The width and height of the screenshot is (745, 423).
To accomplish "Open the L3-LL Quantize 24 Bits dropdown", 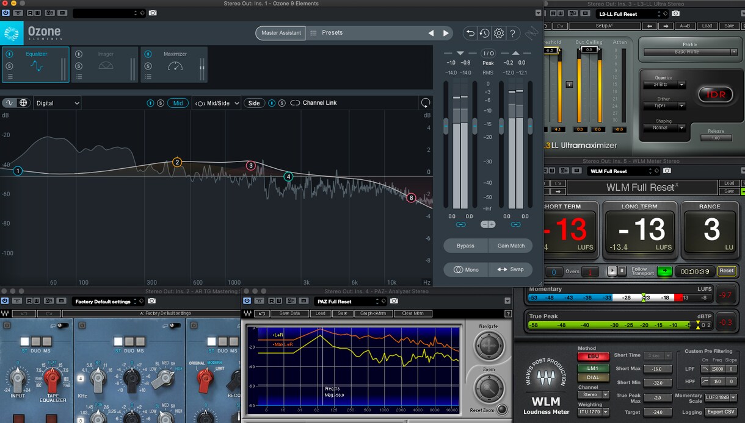I will (665, 85).
